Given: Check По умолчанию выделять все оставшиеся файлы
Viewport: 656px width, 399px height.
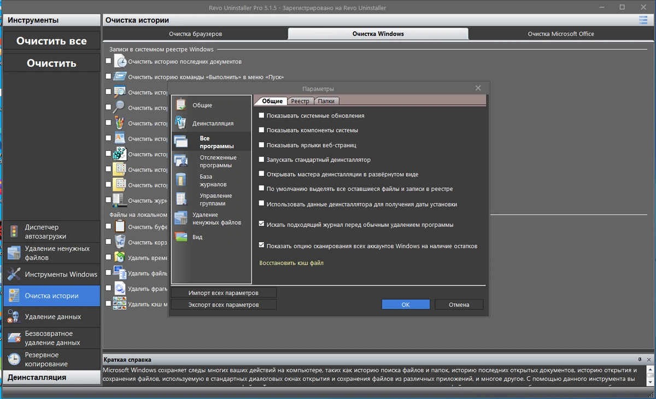Looking at the screenshot, I should [262, 189].
